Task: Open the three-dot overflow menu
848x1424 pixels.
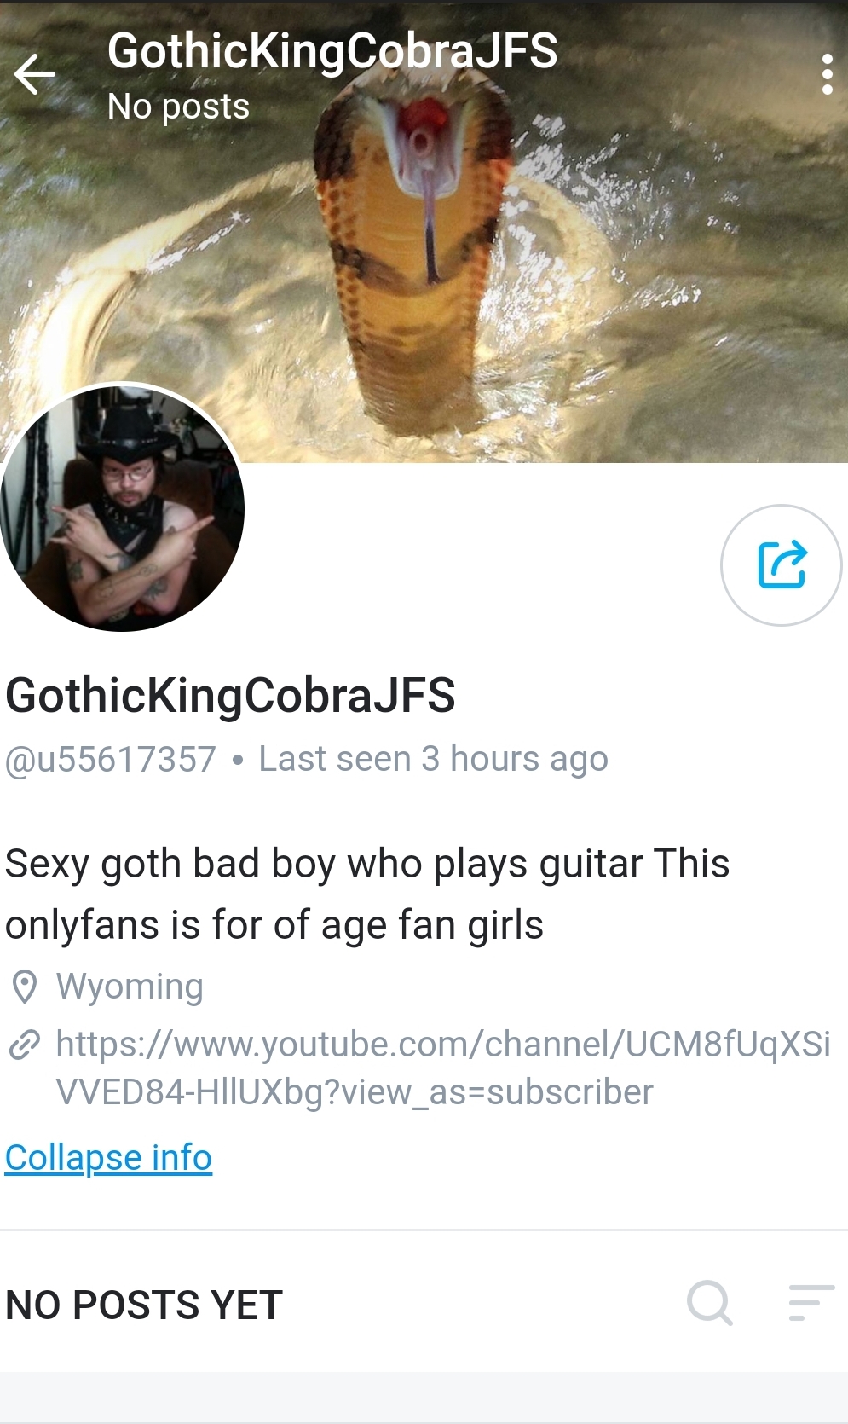Action: (827, 74)
